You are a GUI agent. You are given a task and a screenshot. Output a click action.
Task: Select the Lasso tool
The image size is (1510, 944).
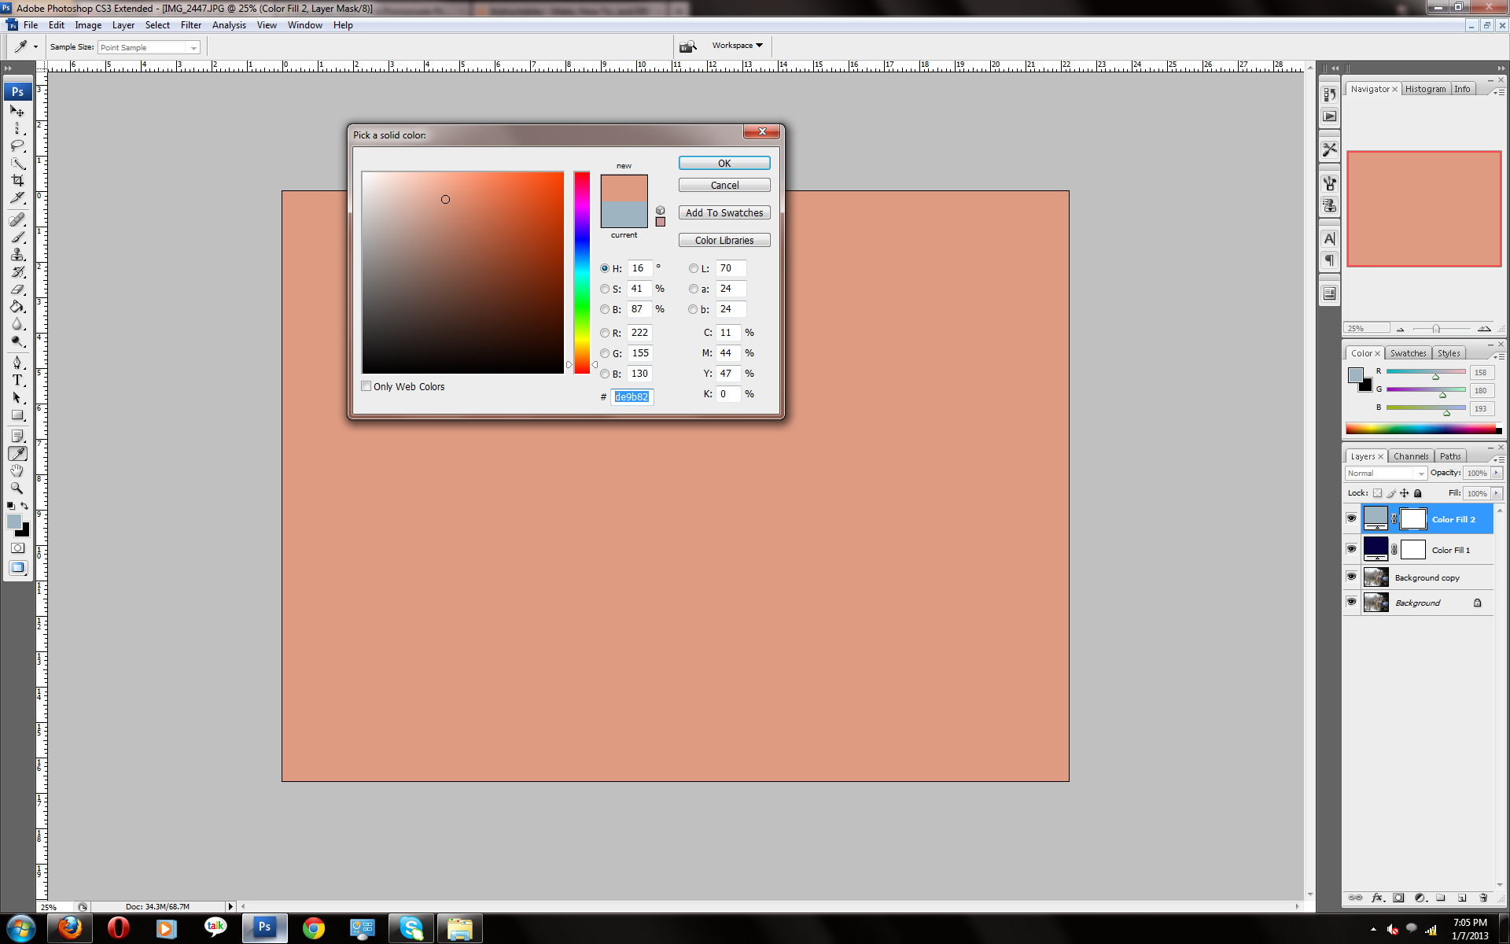17,146
